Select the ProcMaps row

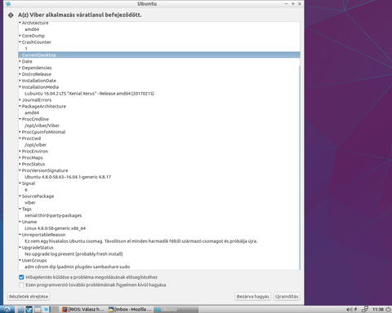click(x=159, y=157)
